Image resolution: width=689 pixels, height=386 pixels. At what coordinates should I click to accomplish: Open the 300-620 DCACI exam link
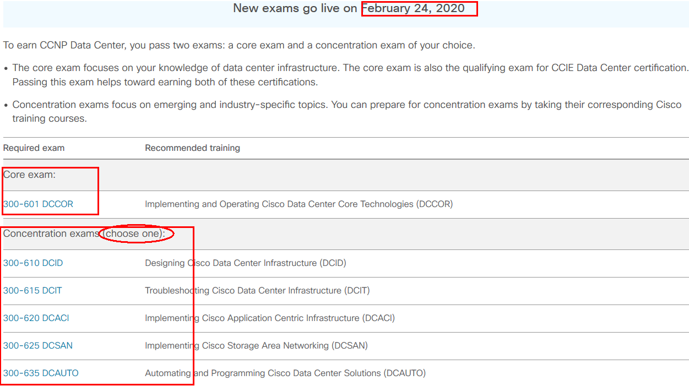(36, 318)
